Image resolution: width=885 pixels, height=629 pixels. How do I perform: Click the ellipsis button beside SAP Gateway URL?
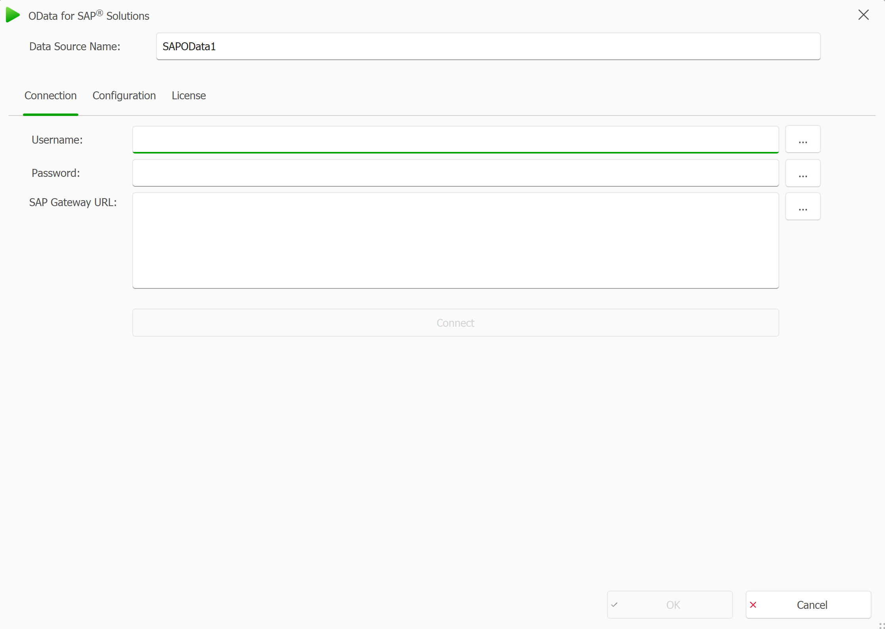click(803, 207)
